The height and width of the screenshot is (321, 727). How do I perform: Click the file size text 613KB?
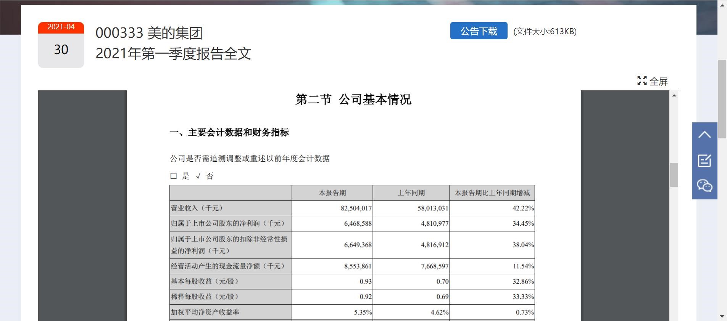[545, 31]
